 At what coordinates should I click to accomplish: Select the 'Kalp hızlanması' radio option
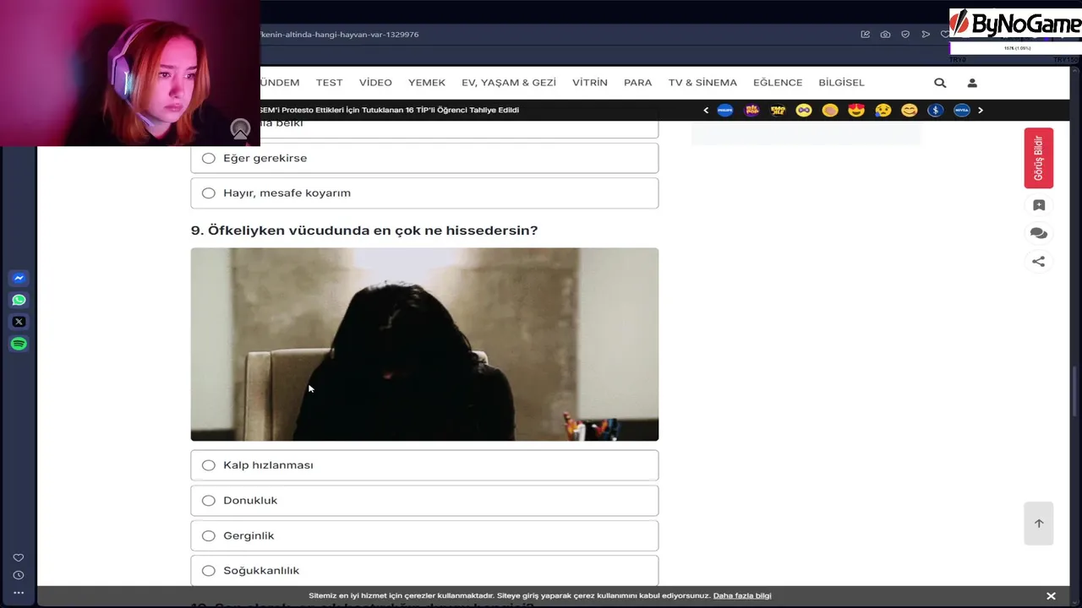pyautogui.click(x=424, y=465)
